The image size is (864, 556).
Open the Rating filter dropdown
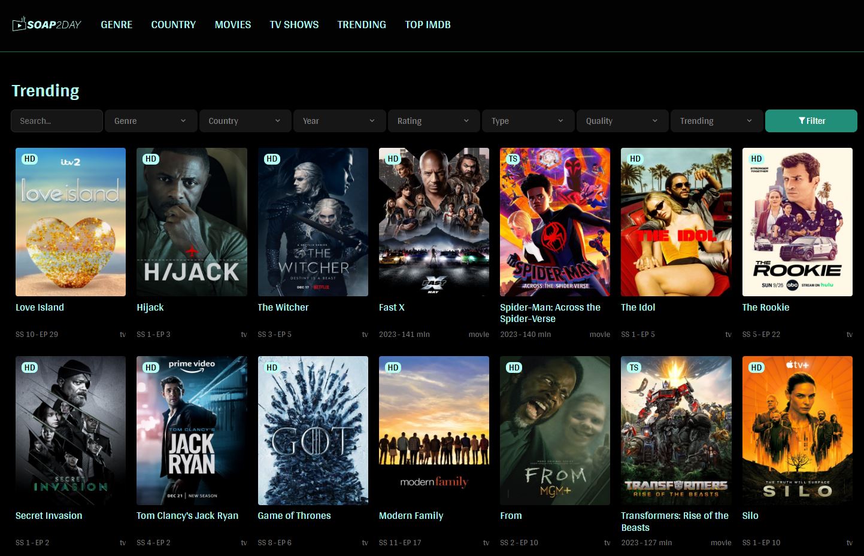(433, 121)
